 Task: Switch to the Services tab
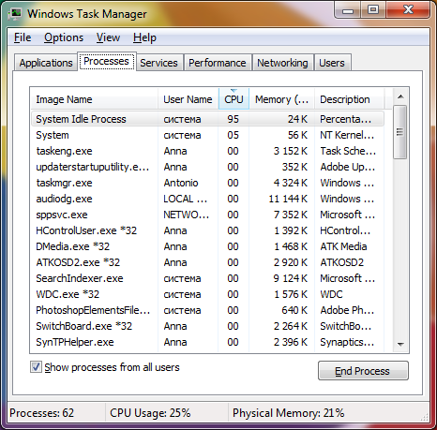coord(158,63)
